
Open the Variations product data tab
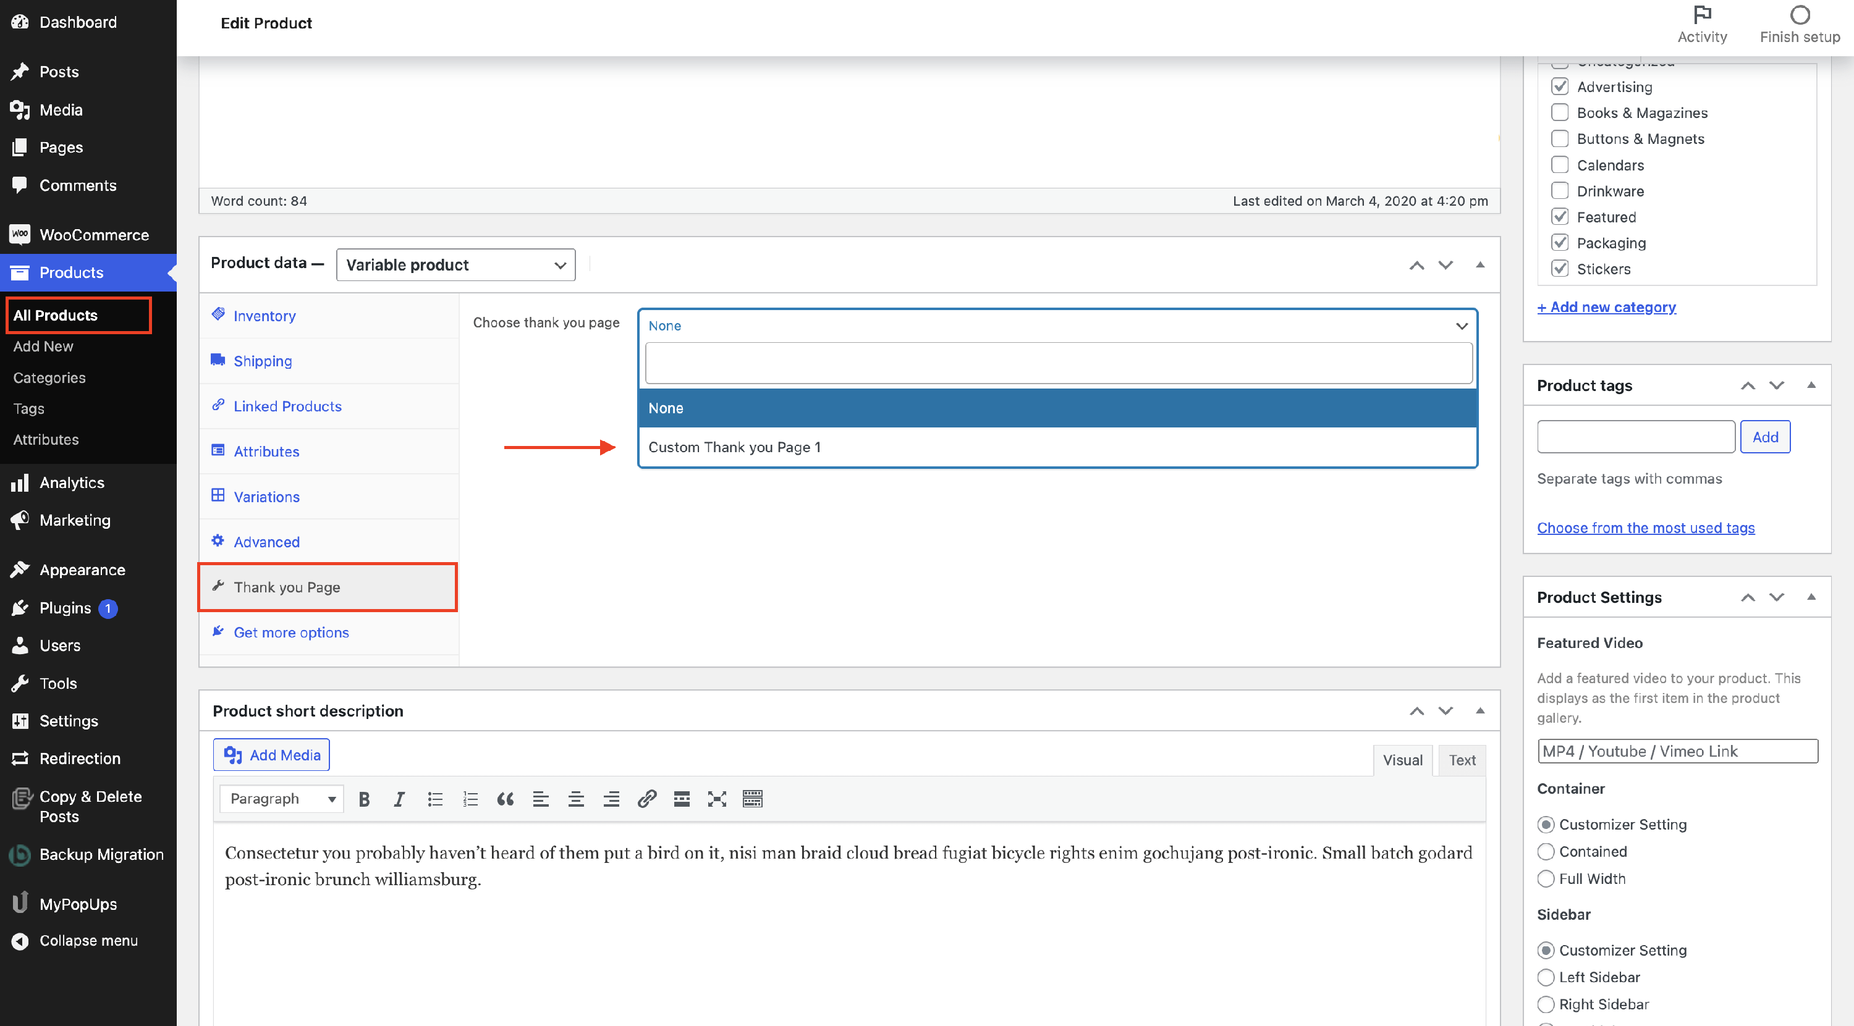(266, 497)
